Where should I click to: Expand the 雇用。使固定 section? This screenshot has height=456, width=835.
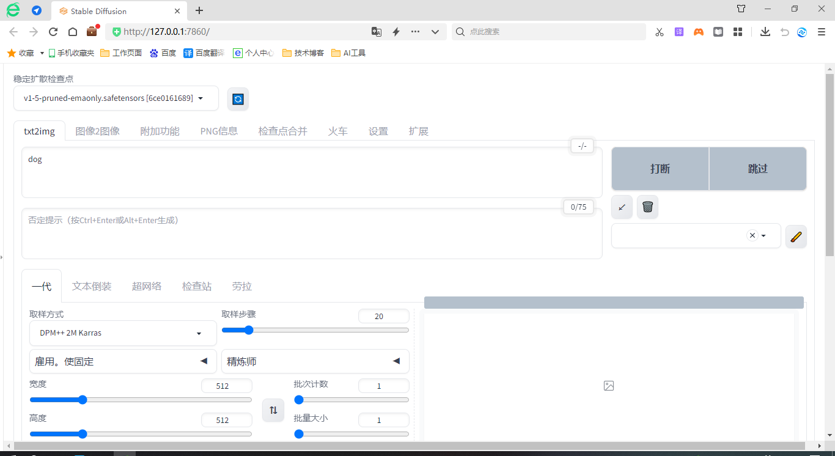pos(123,361)
